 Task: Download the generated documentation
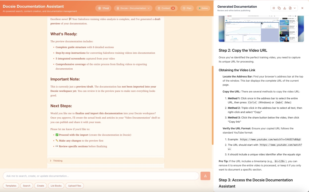click(x=285, y=8)
